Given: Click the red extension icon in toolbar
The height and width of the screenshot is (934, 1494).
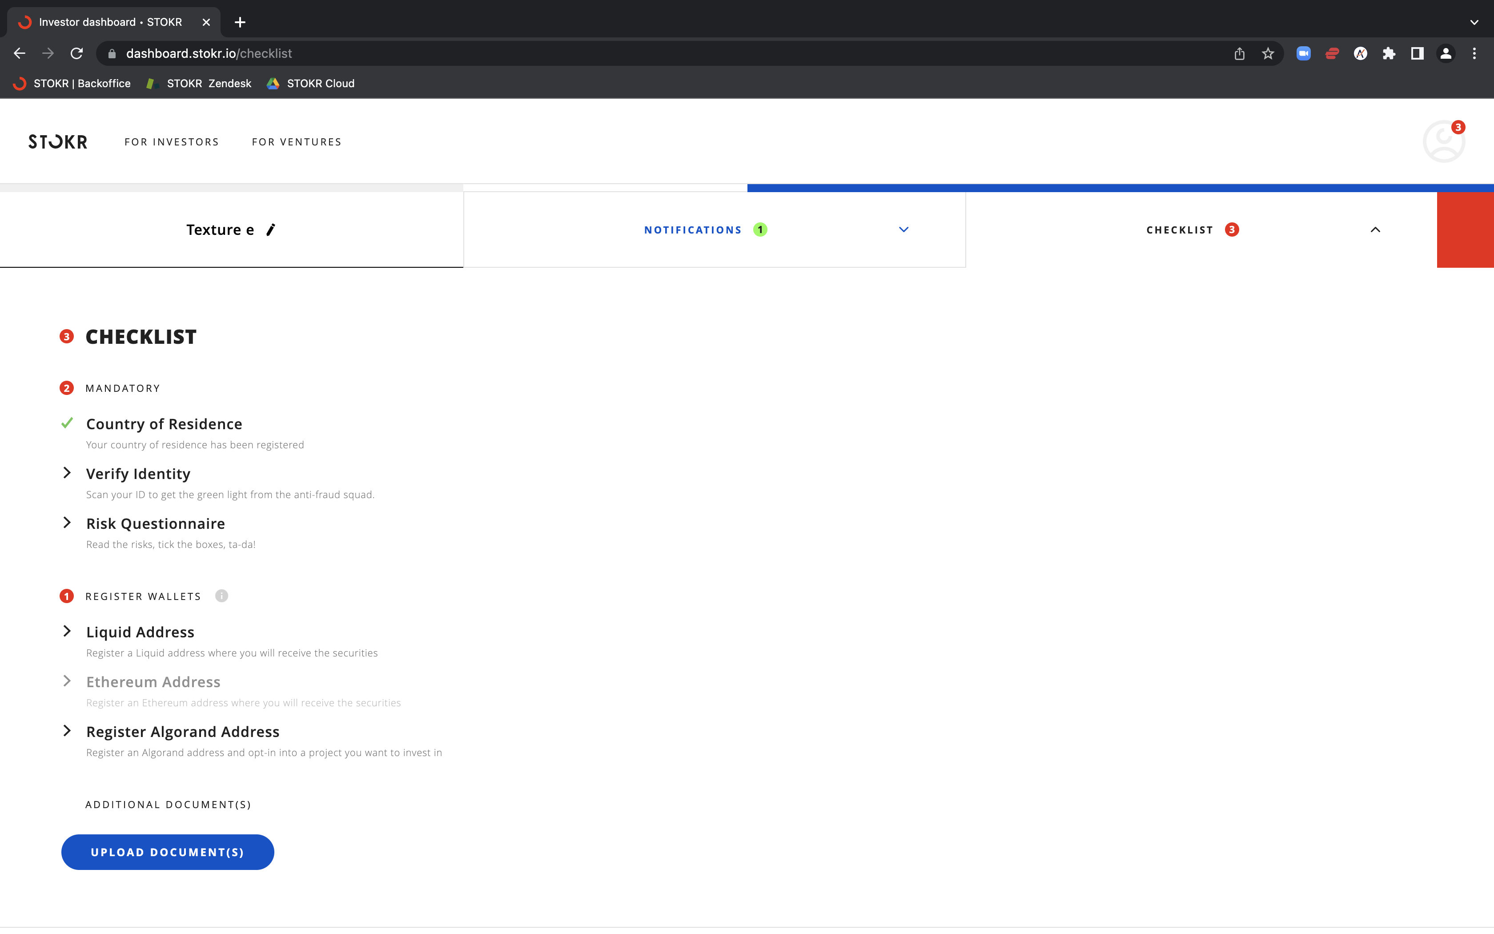Looking at the screenshot, I should click(1332, 54).
